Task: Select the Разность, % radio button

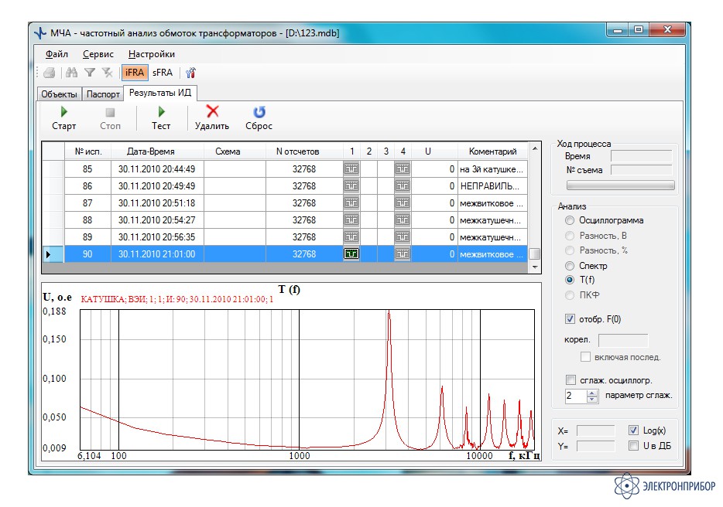Action: [x=570, y=250]
